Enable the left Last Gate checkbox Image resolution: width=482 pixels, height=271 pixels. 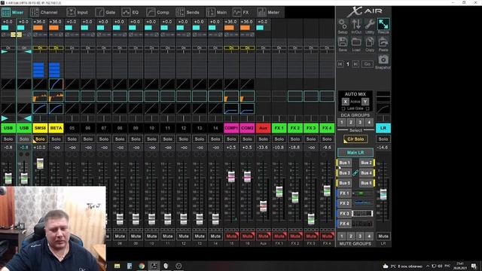click(343, 108)
